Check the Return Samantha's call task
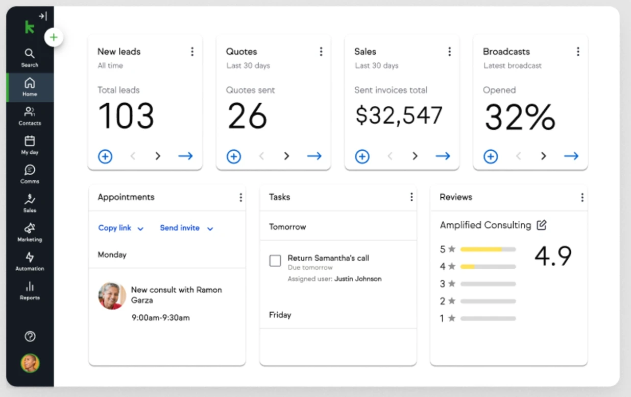 pos(275,261)
